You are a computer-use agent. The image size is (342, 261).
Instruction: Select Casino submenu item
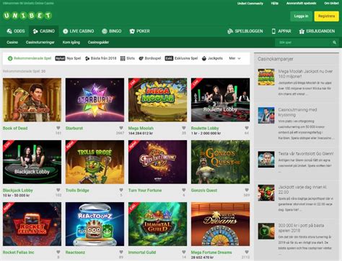pos(12,42)
